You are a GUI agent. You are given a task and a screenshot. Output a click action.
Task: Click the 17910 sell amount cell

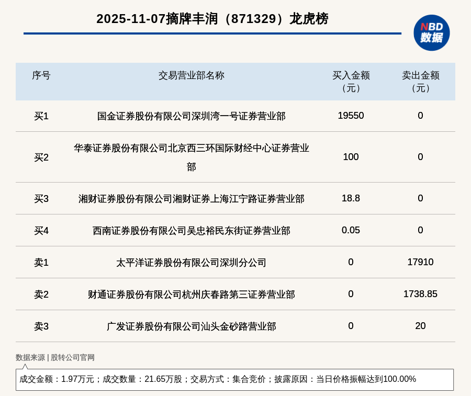tap(420, 262)
